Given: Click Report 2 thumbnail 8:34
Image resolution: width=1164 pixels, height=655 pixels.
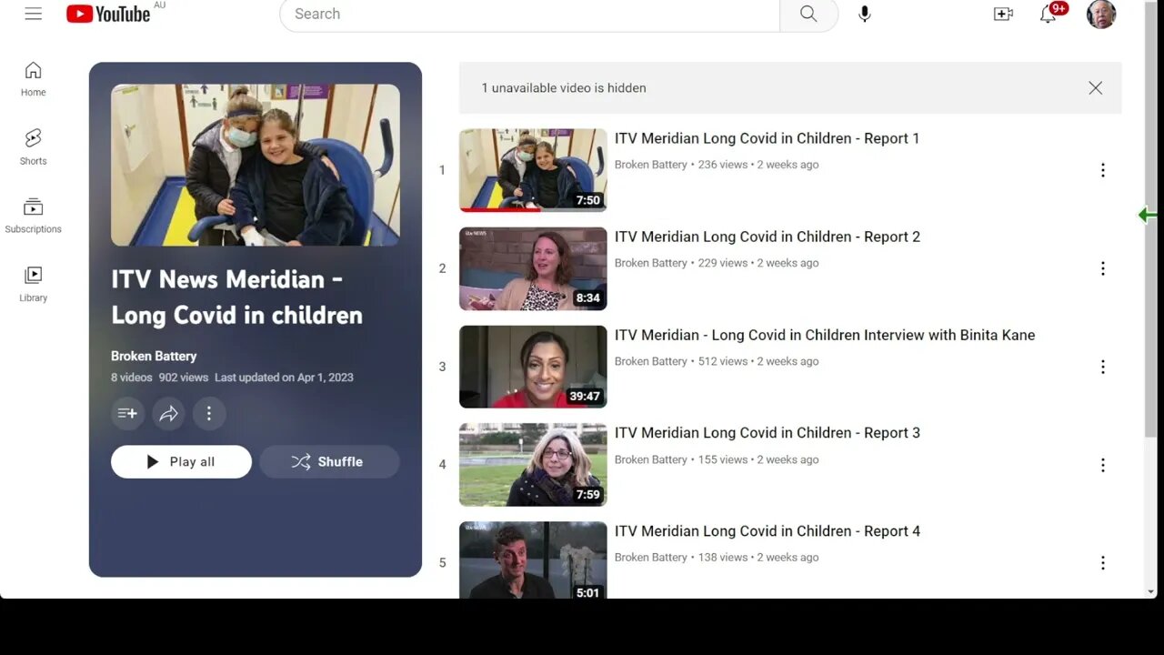Looking at the screenshot, I should point(533,268).
